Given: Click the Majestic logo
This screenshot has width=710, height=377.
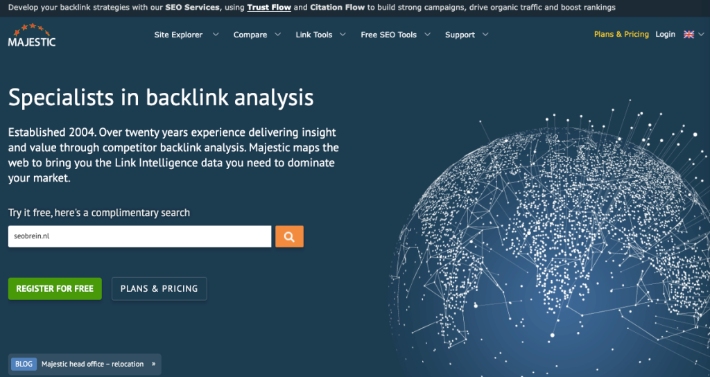Looking at the screenshot, I should coord(32,35).
